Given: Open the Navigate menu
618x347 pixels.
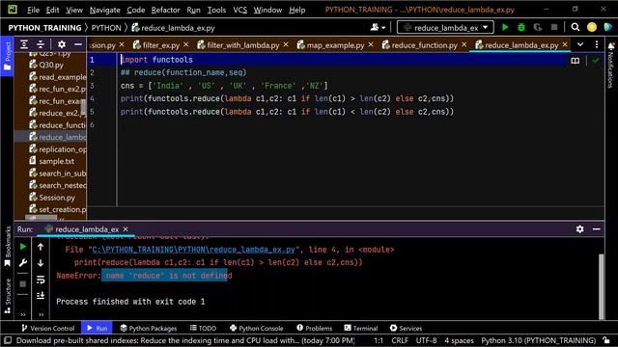Looking at the screenshot, I should pos(105,10).
